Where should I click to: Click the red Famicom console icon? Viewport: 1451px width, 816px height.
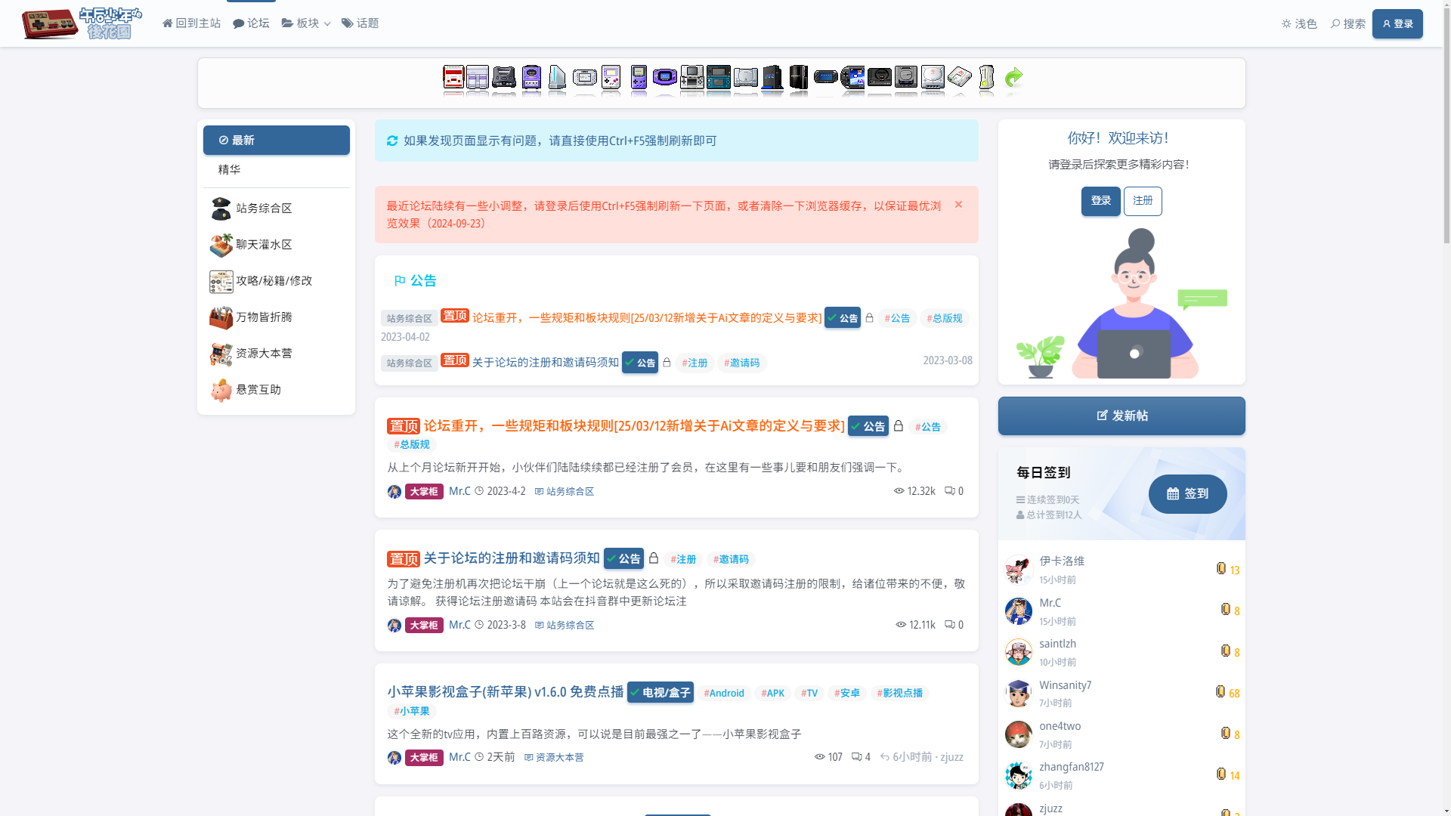[x=453, y=77]
